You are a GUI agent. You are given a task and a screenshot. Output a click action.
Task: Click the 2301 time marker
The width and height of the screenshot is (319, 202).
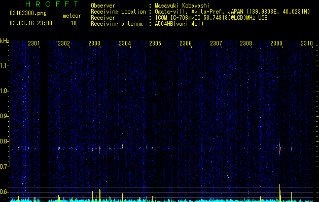coord(34,43)
